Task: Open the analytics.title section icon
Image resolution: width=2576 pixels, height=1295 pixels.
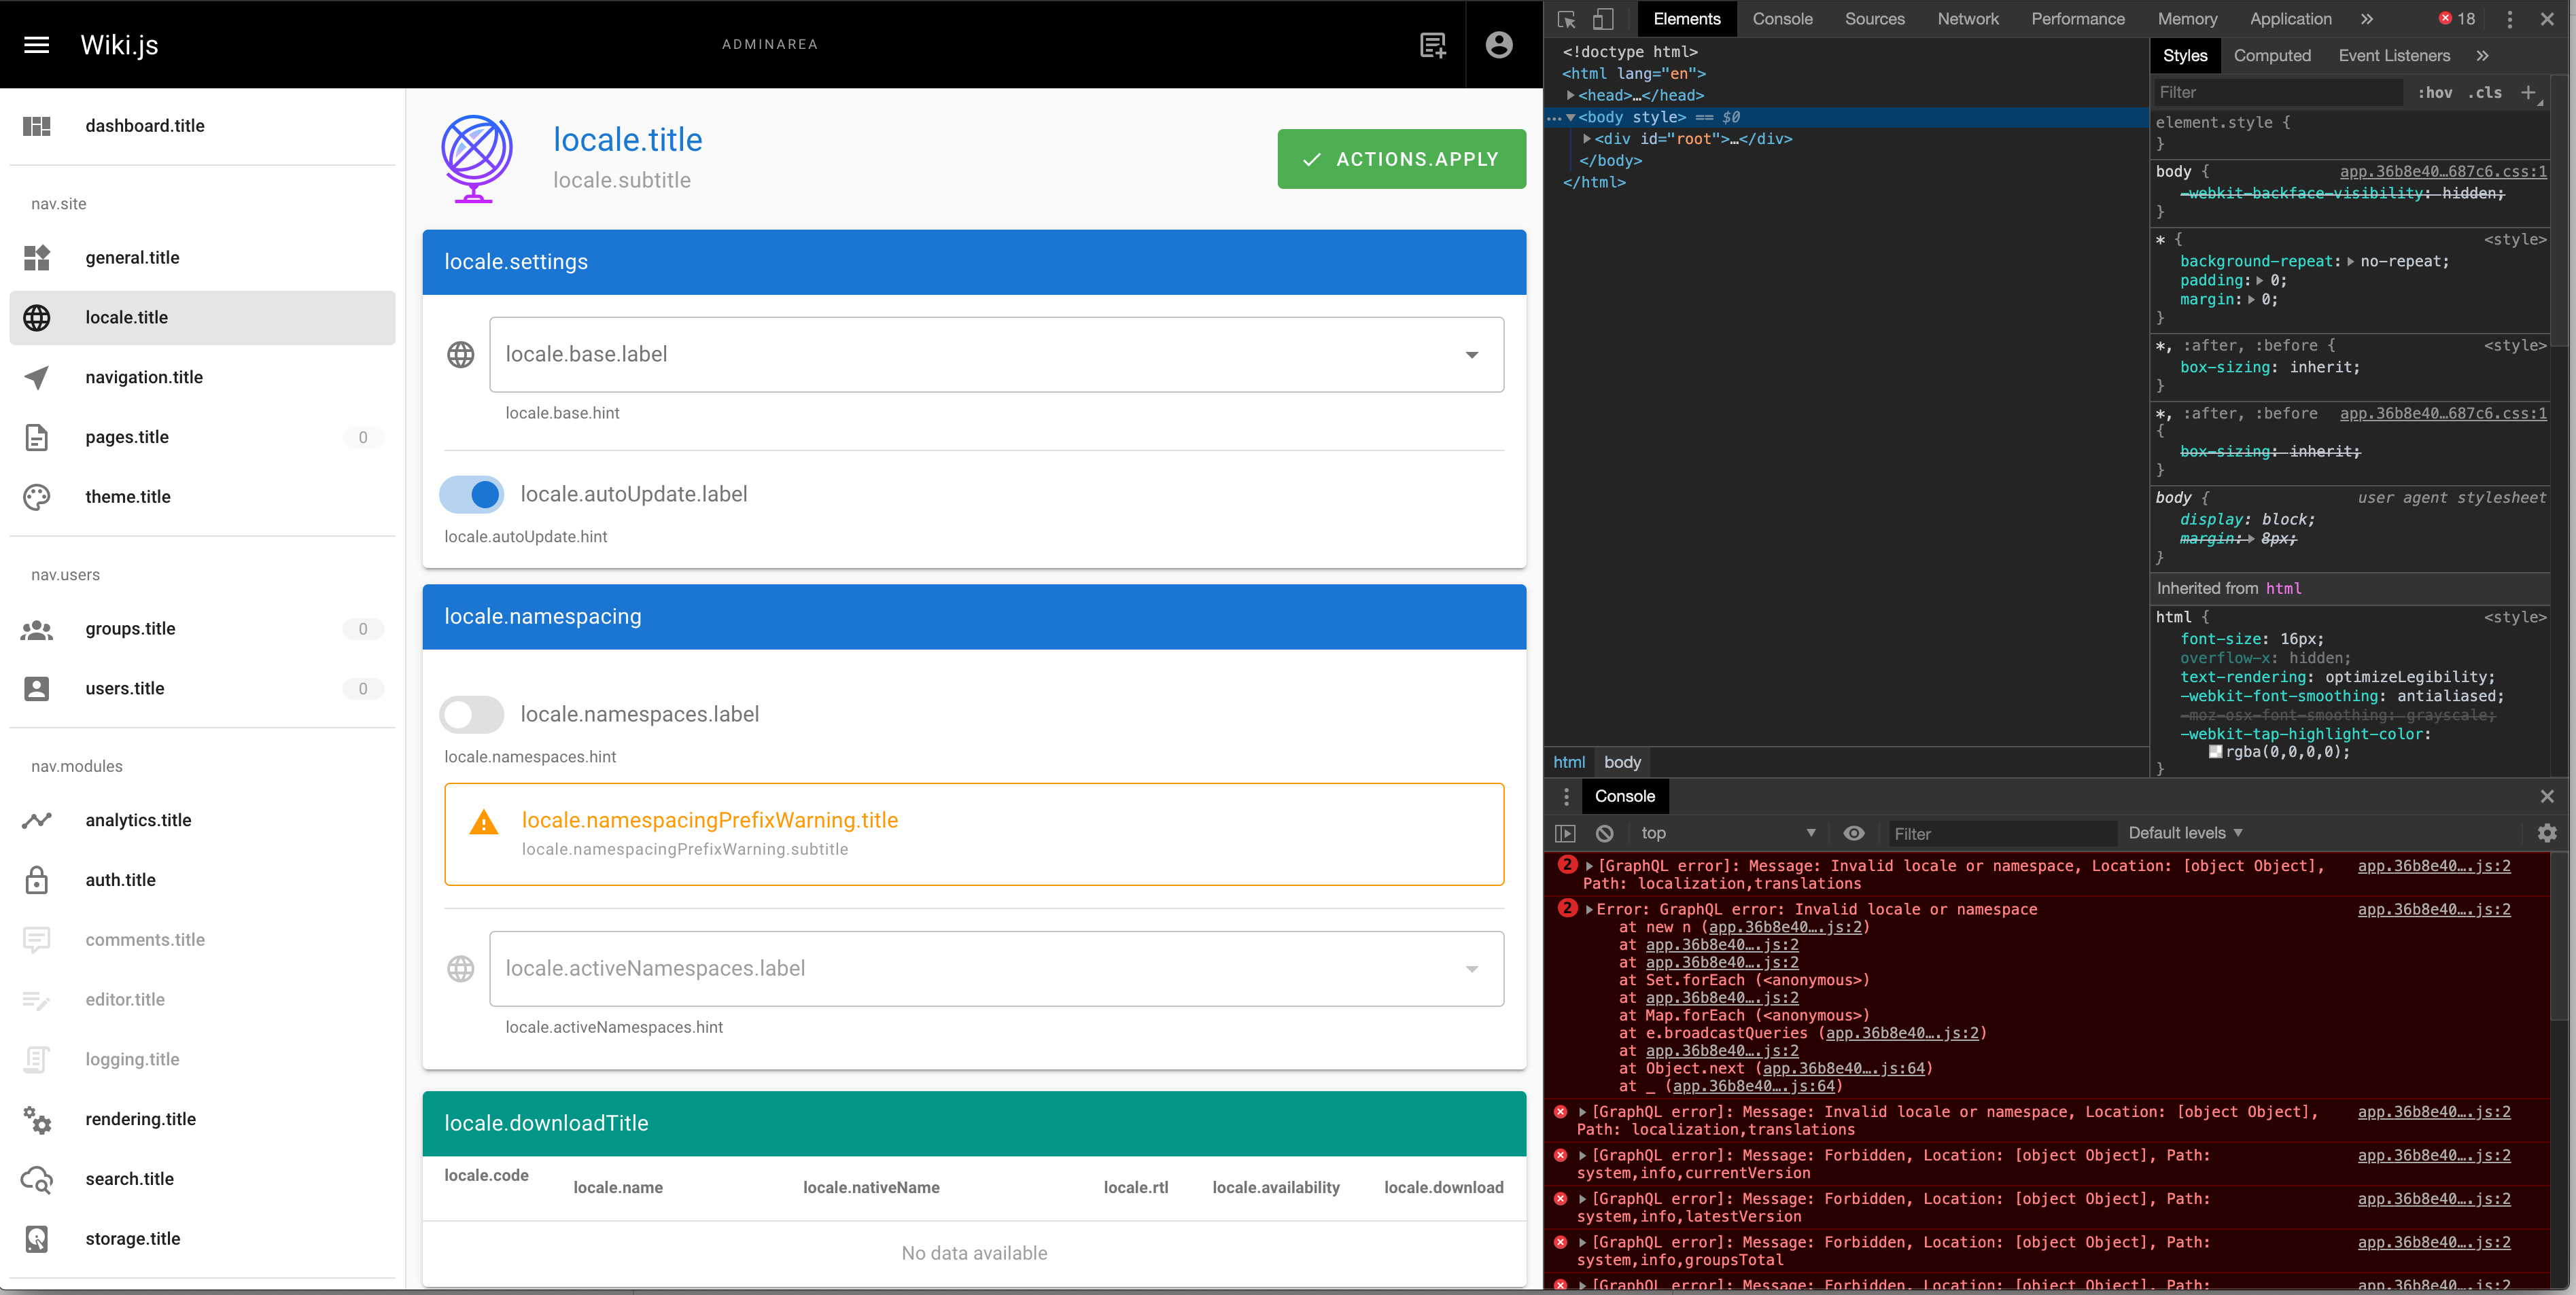Action: pos(37,819)
